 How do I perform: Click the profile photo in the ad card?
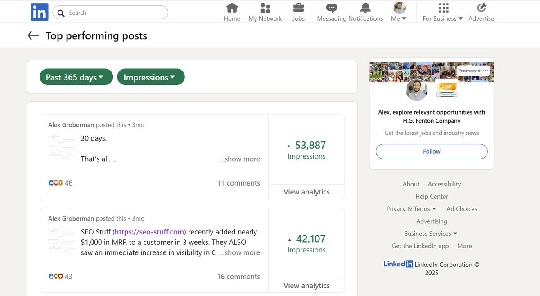(x=417, y=90)
